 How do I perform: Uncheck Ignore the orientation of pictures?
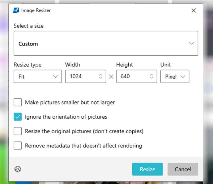tap(18, 117)
